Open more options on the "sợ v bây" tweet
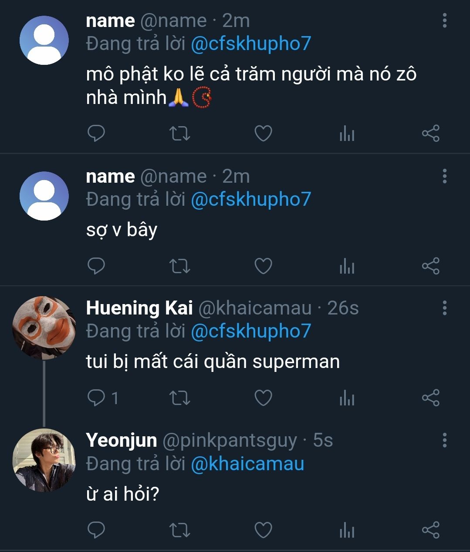 click(444, 176)
